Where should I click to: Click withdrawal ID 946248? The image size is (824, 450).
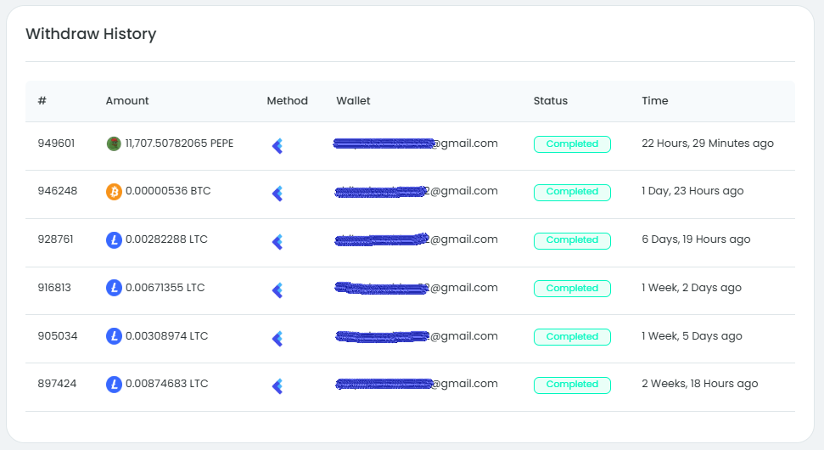pyautogui.click(x=57, y=191)
